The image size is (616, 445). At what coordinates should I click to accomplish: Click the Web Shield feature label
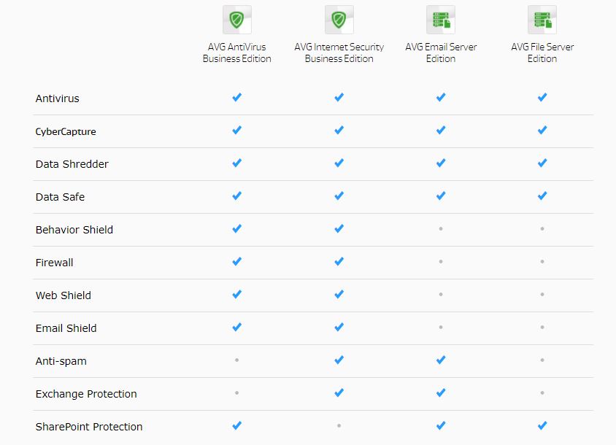coord(63,295)
